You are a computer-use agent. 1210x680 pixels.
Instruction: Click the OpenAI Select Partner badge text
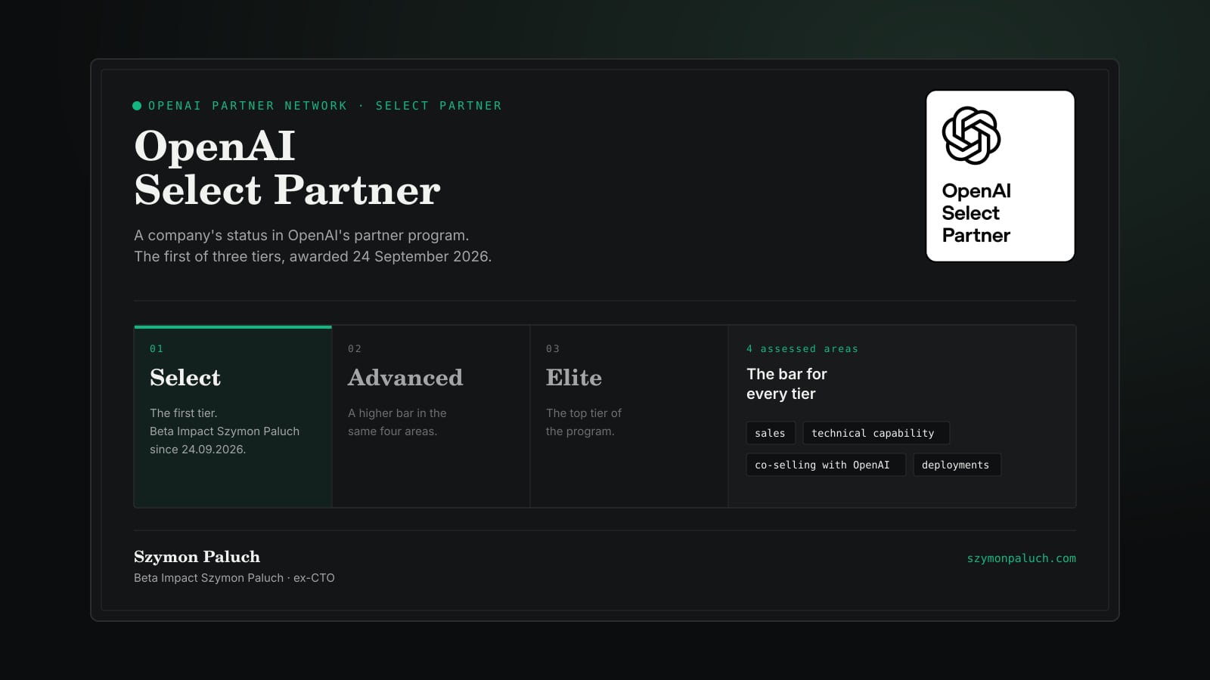976,213
